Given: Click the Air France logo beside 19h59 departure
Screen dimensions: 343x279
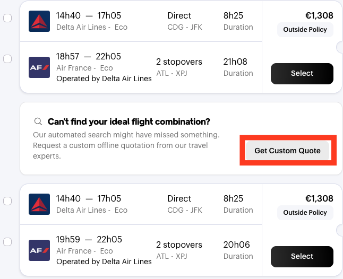Looking at the screenshot, I should [39, 250].
